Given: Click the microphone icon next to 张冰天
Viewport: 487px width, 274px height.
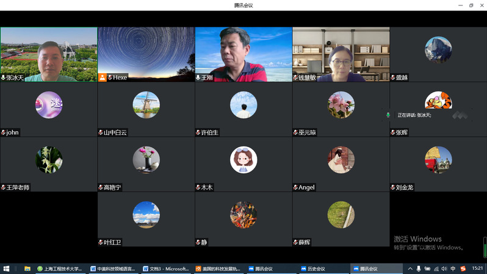Looking at the screenshot, I should (x=3, y=78).
